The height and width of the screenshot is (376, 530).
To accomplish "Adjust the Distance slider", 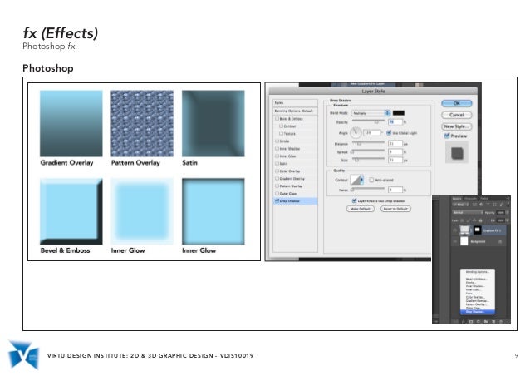I will pos(368,143).
